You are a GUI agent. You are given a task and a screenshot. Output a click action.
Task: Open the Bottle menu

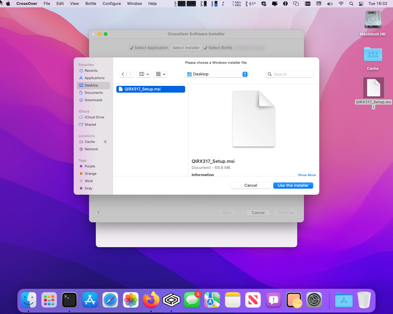[91, 4]
